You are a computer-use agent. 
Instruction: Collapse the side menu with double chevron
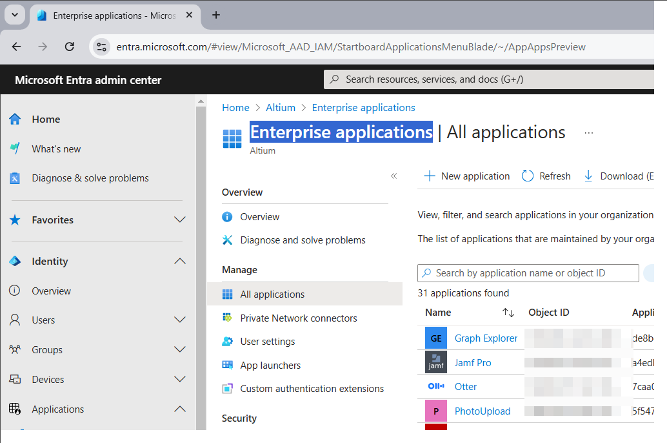pyautogui.click(x=393, y=176)
